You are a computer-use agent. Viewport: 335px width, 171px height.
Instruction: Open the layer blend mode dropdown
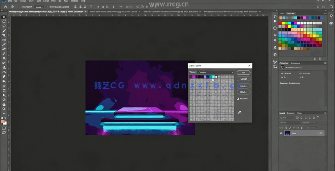pyautogui.click(x=290, y=123)
